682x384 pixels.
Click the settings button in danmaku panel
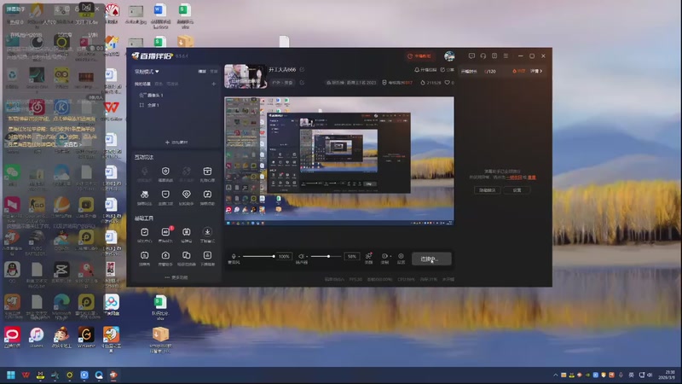517,190
